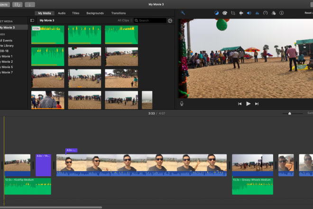Select the purple 4.0s title clip in timeline

(x=43, y=165)
